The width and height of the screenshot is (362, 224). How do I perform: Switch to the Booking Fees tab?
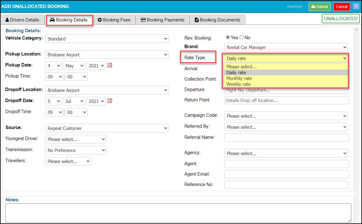[114, 20]
